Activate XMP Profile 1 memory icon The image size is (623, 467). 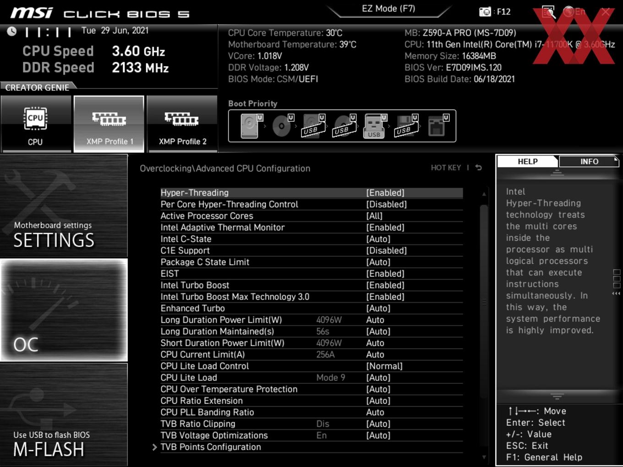tap(109, 124)
